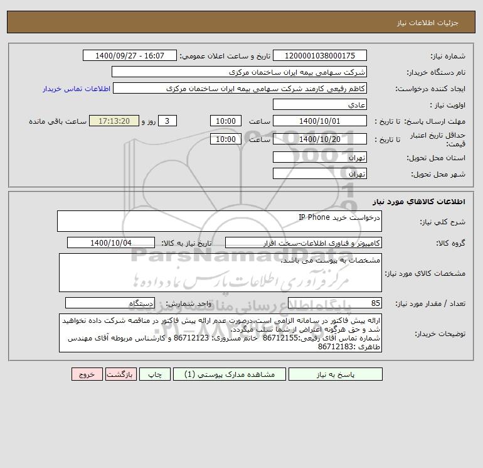Click remaining days field showing 3
This screenshot has width=483, height=468.
[x=167, y=121]
